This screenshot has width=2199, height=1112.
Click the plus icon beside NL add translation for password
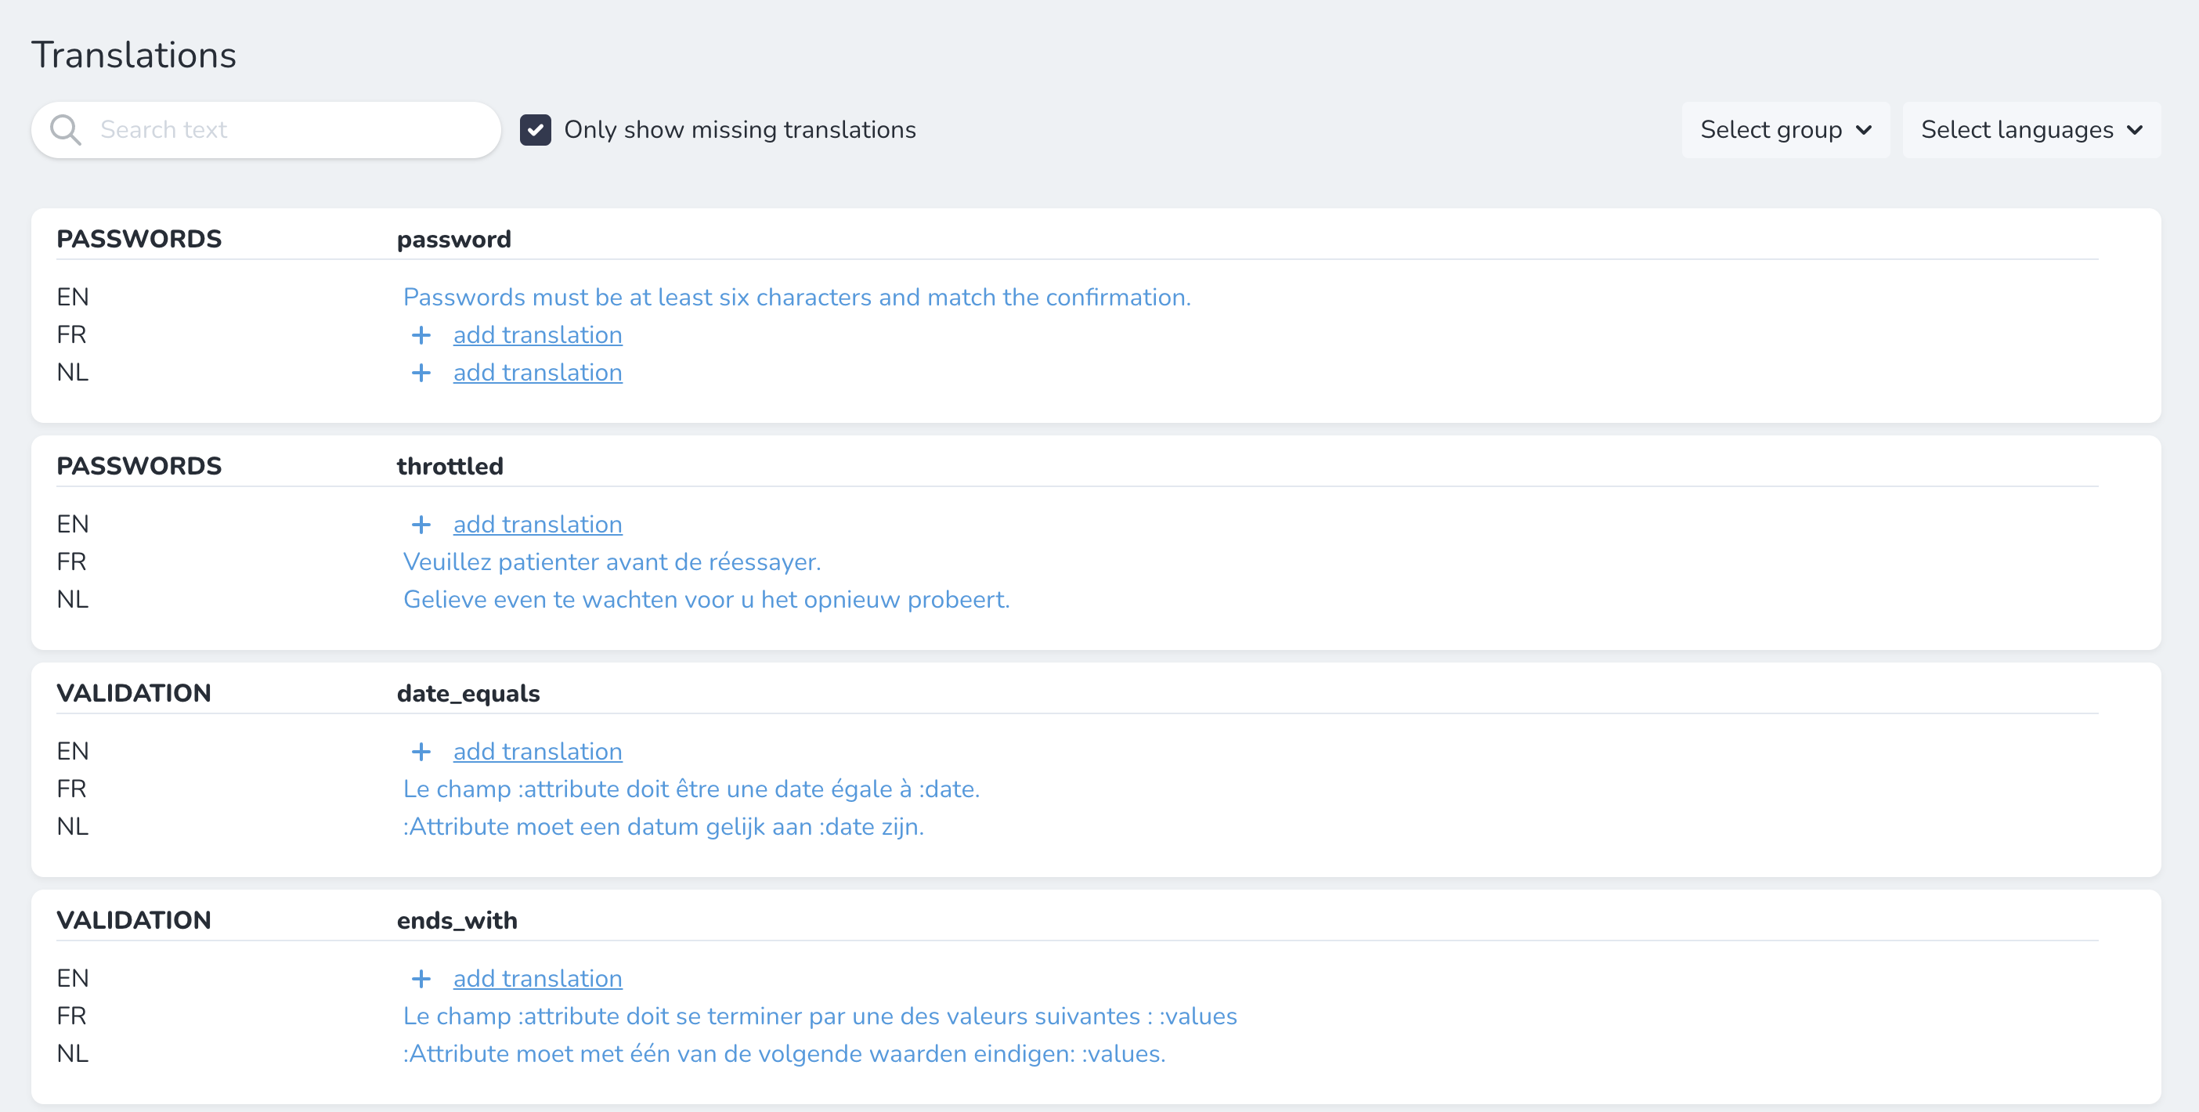[421, 373]
